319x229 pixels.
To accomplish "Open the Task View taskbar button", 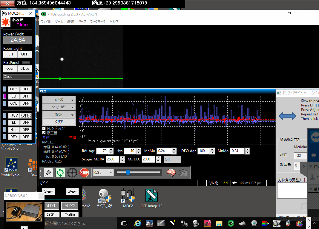I will pos(124,223).
